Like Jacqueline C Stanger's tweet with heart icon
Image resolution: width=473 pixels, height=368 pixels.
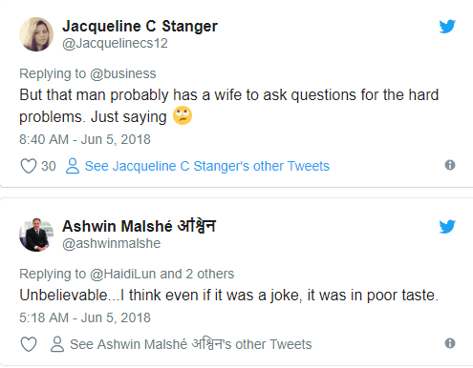[x=29, y=166]
